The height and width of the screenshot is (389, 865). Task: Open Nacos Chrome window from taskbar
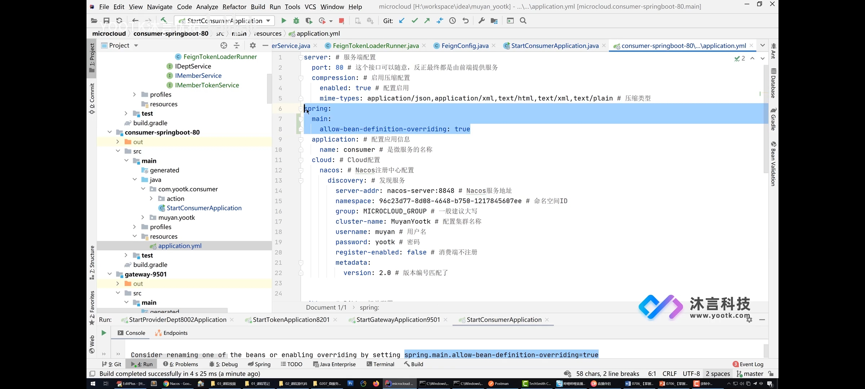[x=177, y=384]
